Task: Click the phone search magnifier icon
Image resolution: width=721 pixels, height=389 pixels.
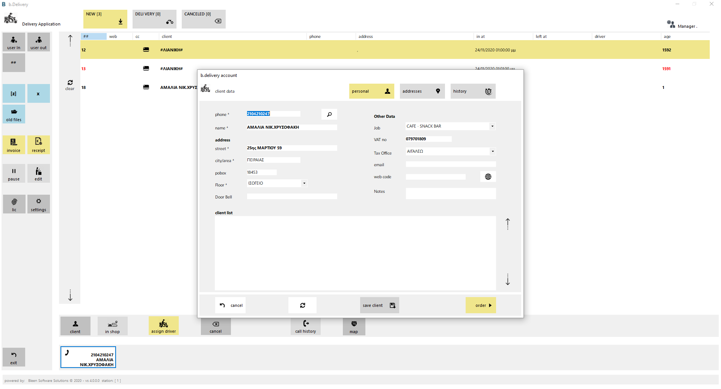Action: point(329,114)
